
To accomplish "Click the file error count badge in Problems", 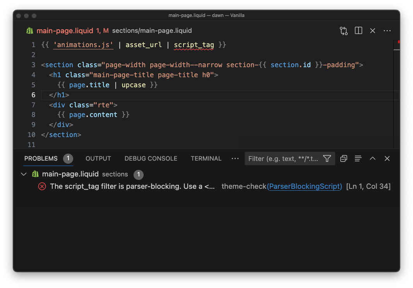I will [139, 174].
